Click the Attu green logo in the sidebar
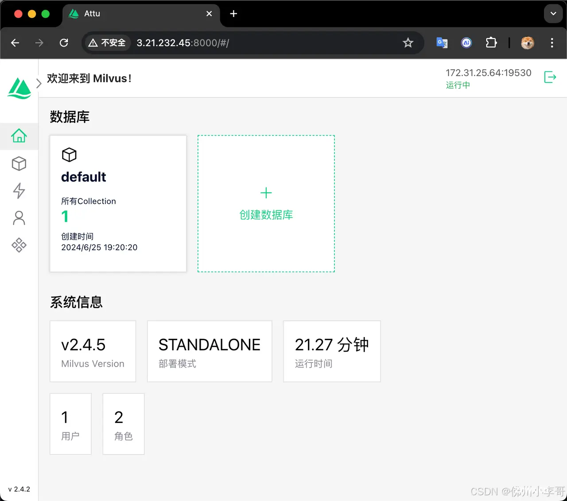567x501 pixels. [x=19, y=88]
